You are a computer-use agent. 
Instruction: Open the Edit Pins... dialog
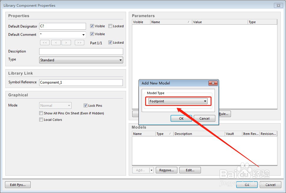point(18,185)
